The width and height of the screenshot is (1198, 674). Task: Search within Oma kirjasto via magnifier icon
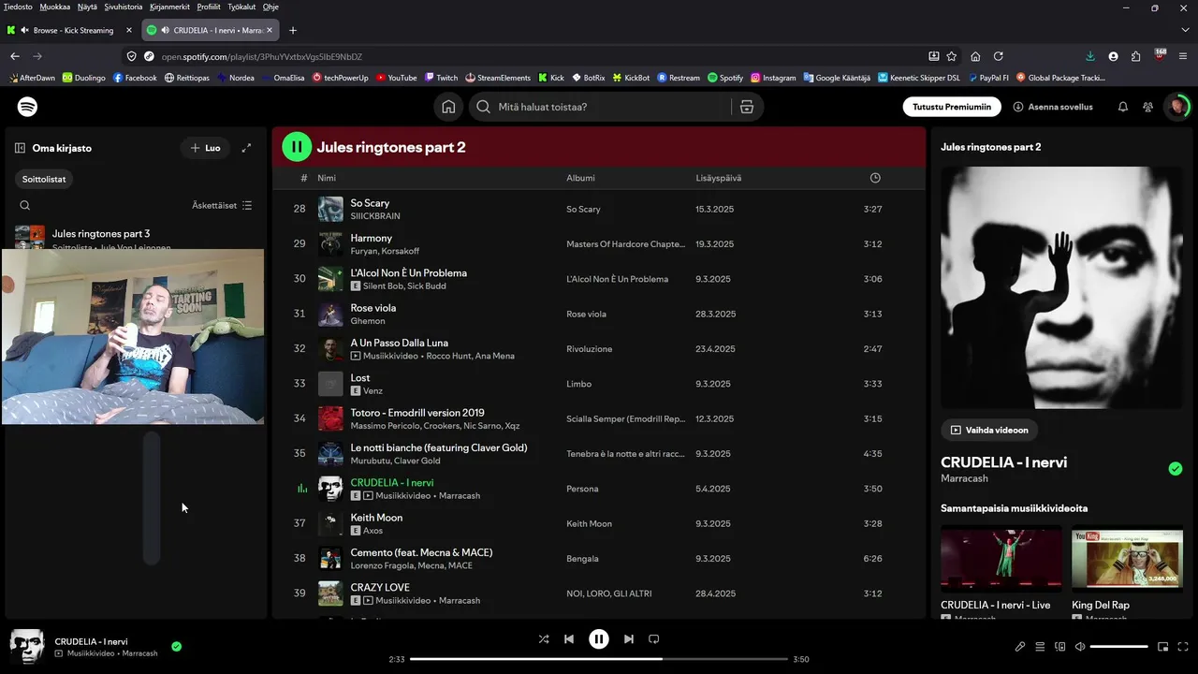(x=25, y=205)
